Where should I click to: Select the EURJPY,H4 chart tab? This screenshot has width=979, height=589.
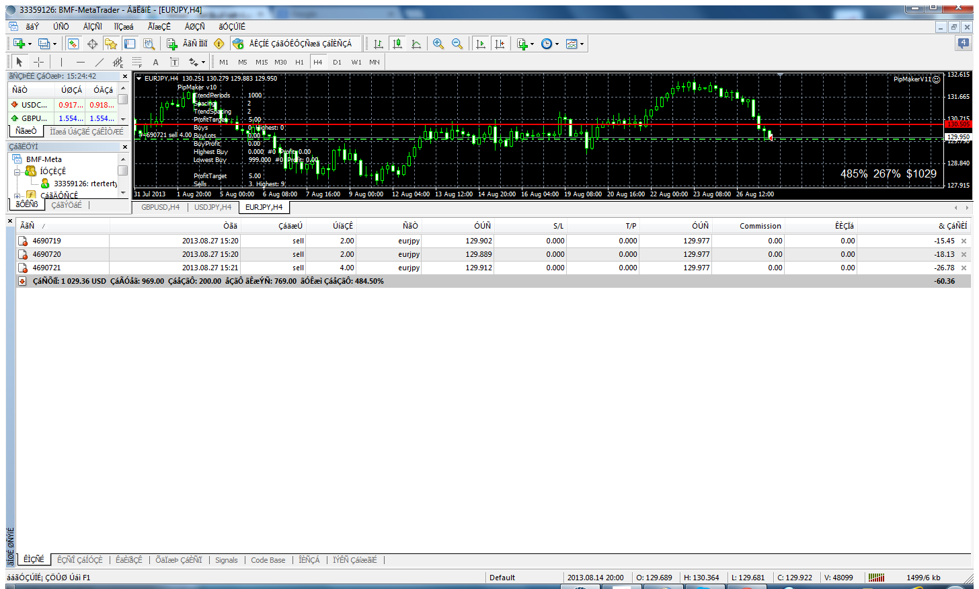pyautogui.click(x=264, y=207)
